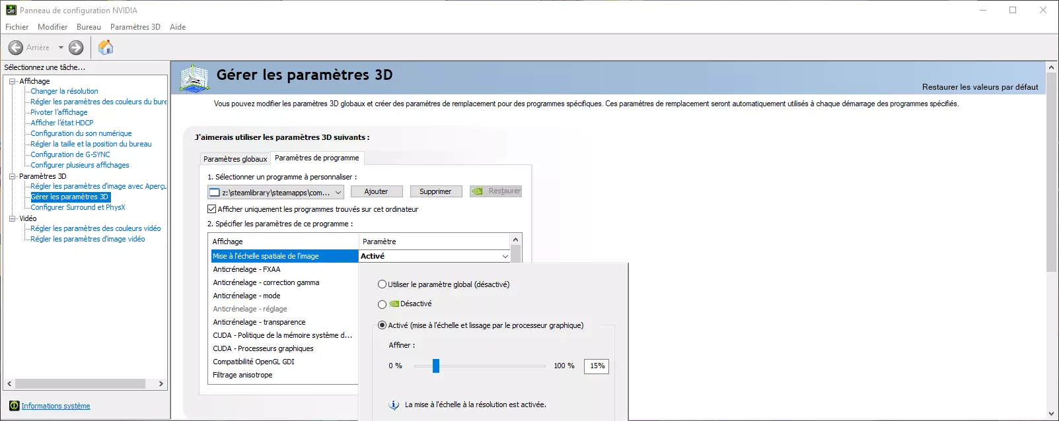Select Anticrénelage - mode row
This screenshot has height=421, width=1059.
tap(283, 296)
